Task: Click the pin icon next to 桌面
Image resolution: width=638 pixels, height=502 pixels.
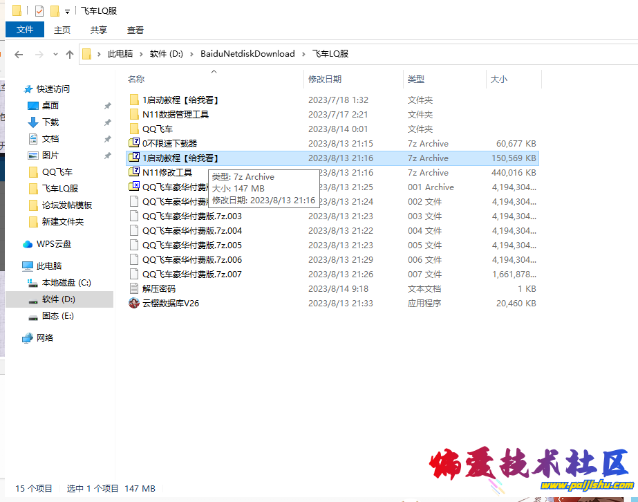Action: pyautogui.click(x=107, y=106)
